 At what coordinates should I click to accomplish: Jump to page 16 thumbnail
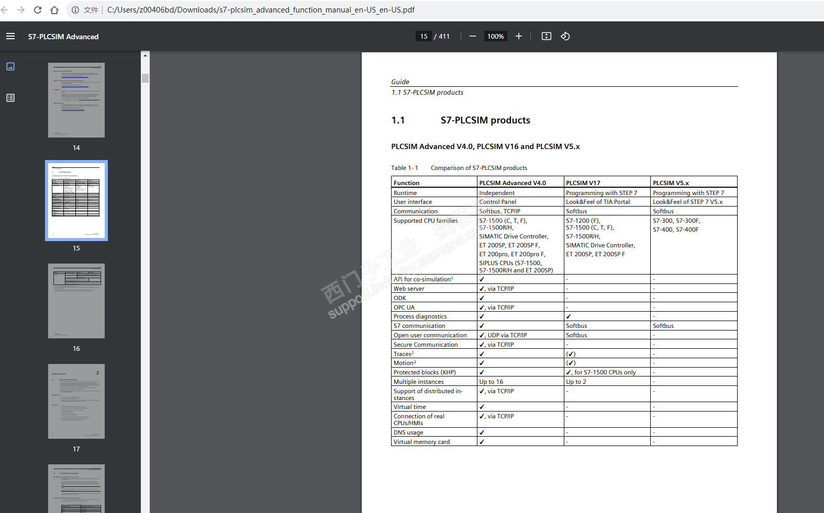[76, 301]
